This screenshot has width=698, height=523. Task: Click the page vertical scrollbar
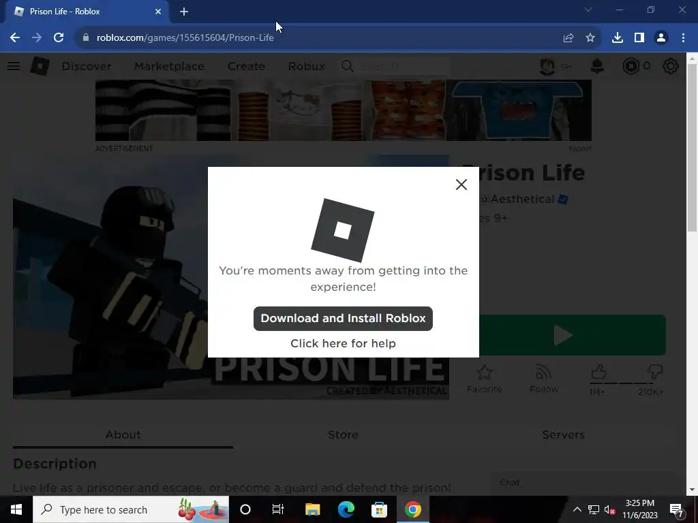[x=693, y=147]
